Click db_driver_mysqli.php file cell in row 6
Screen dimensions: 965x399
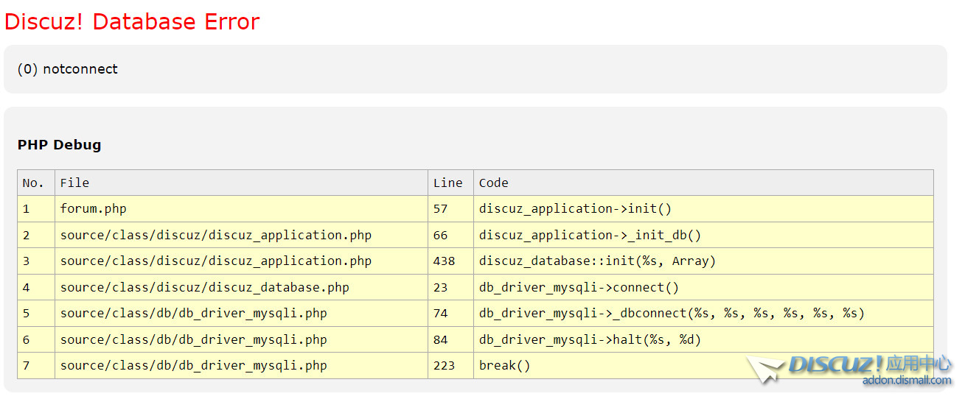click(242, 340)
